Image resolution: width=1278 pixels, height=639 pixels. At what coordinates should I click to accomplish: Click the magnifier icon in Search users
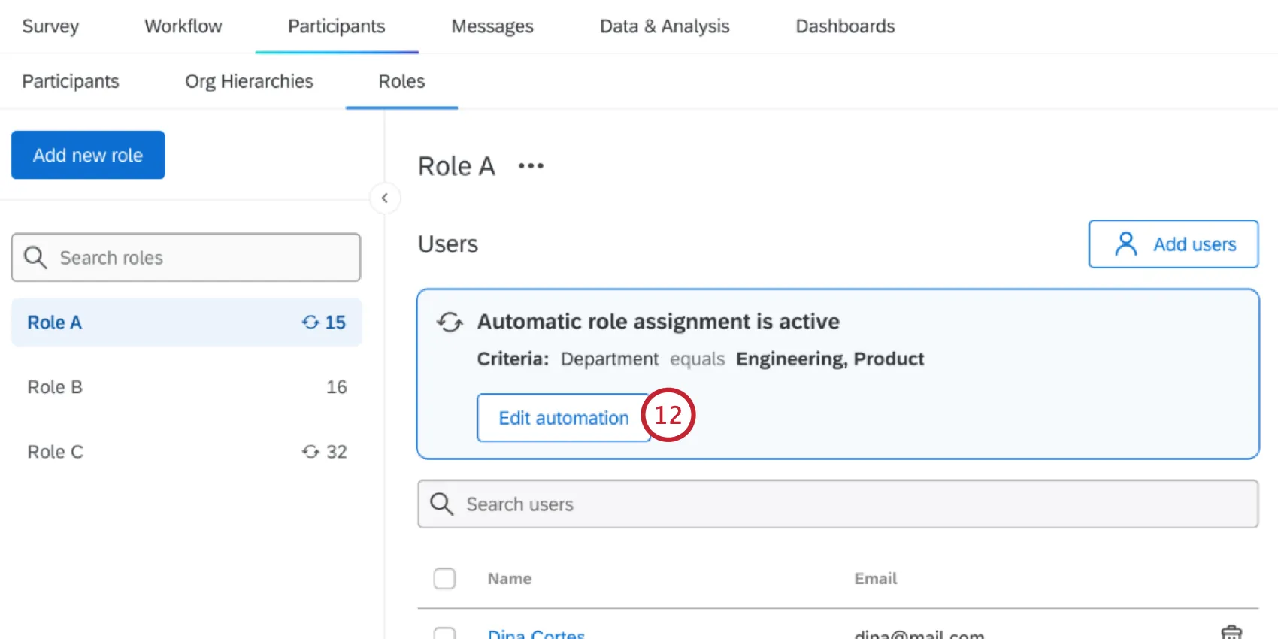pyautogui.click(x=442, y=504)
